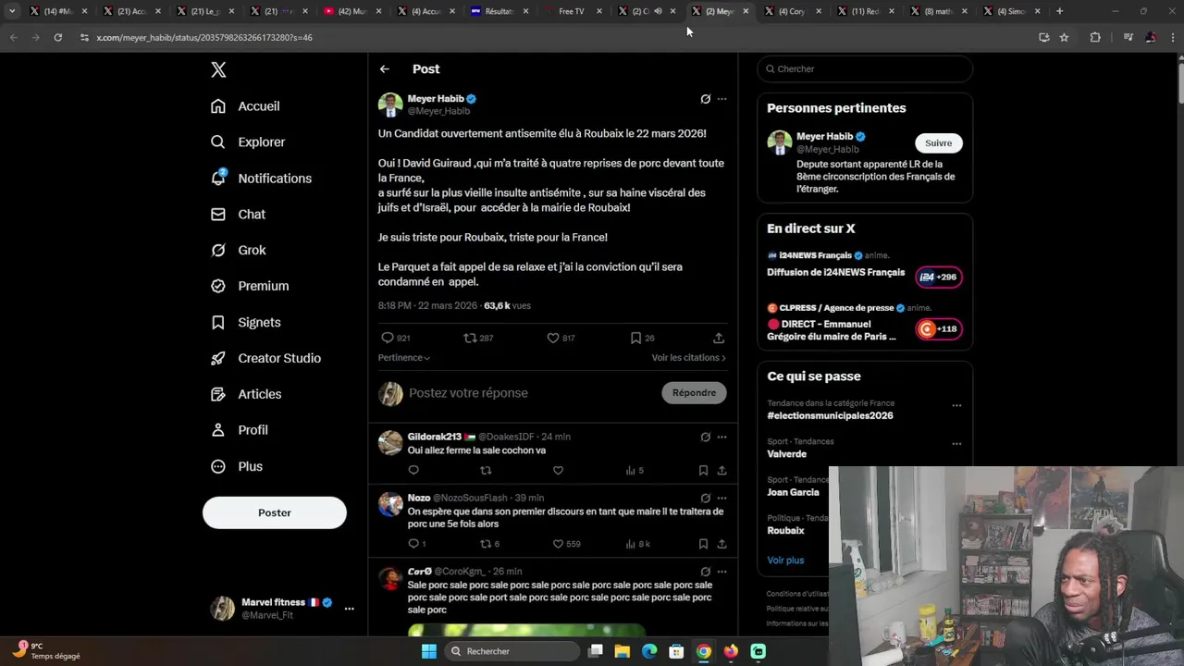The image size is (1184, 666).
Task: Open the Roubaix trending topic
Action: [785, 531]
